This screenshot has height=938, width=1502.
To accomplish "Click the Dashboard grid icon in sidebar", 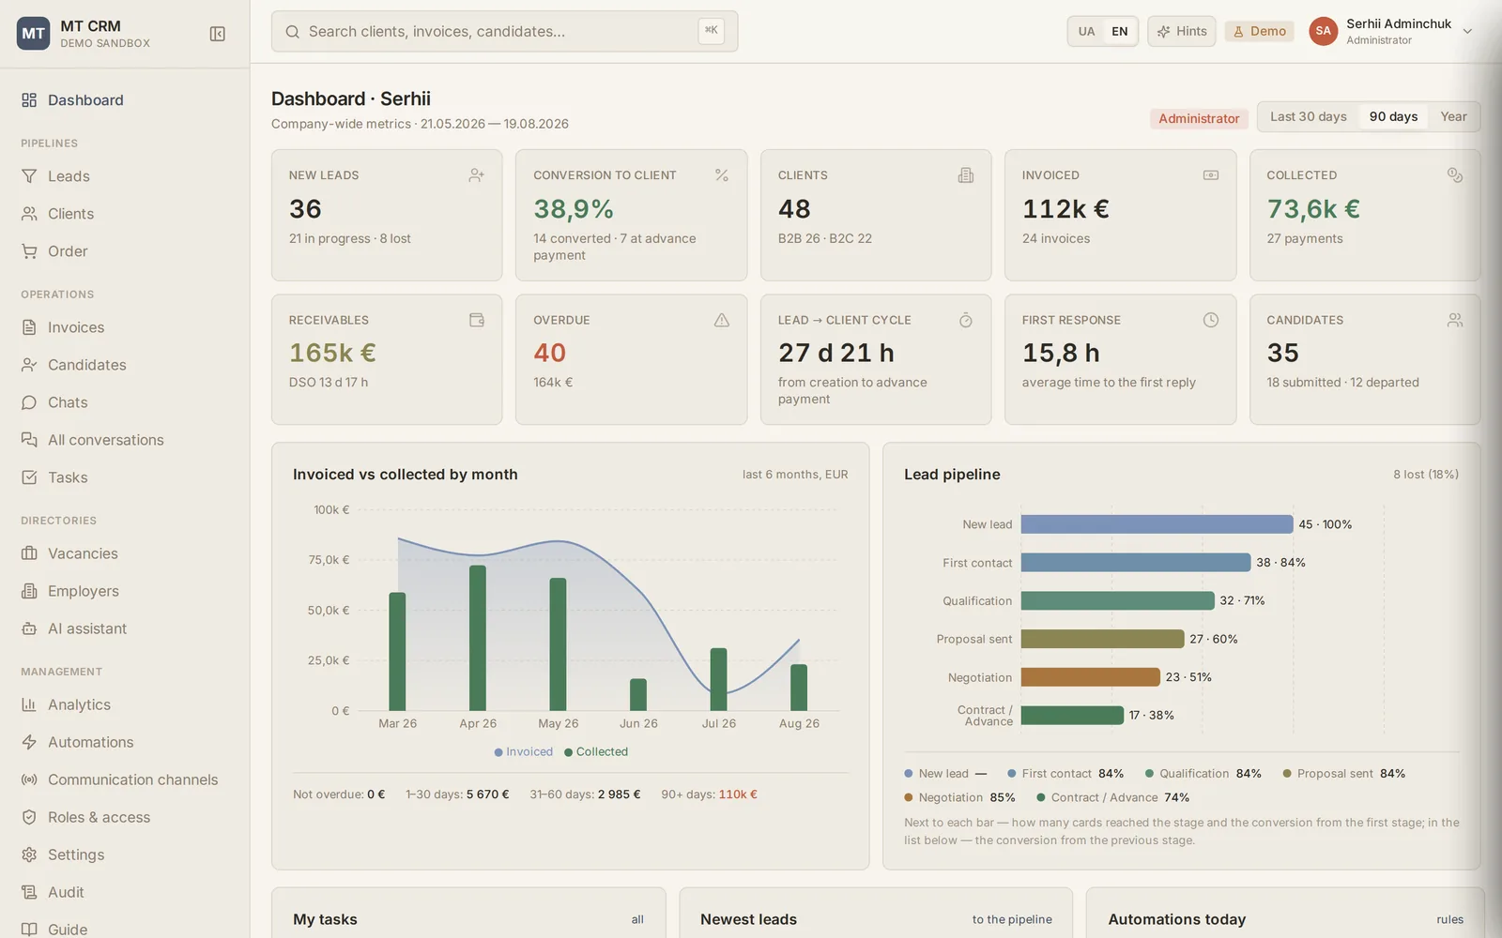I will [29, 100].
